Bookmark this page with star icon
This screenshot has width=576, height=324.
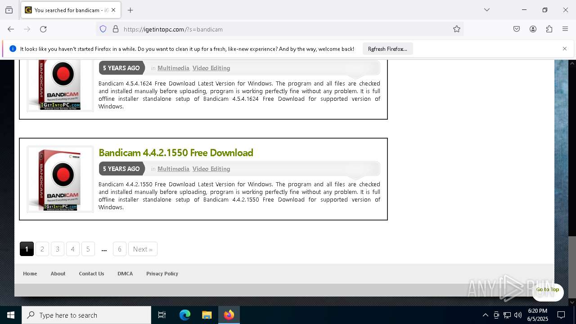pyautogui.click(x=457, y=29)
